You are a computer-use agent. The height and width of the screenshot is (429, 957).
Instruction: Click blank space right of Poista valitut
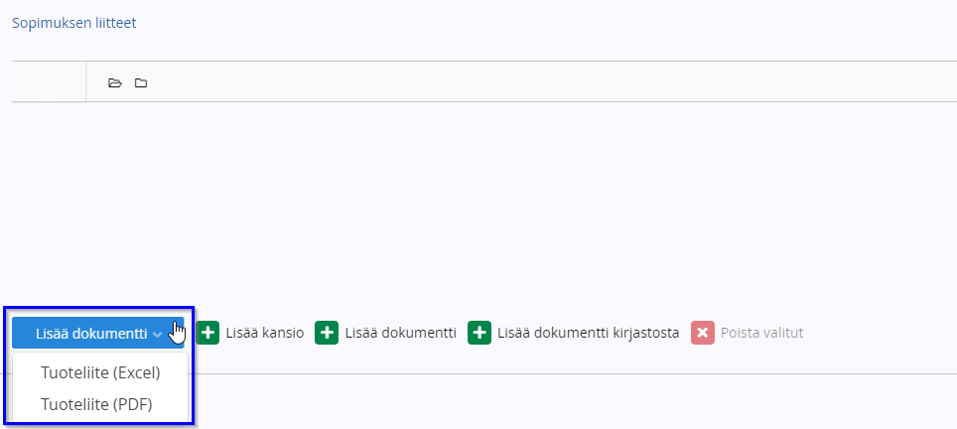pyautogui.click(x=879, y=334)
